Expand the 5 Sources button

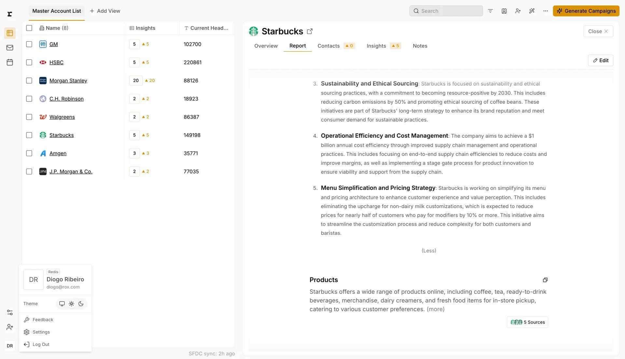[527, 322]
